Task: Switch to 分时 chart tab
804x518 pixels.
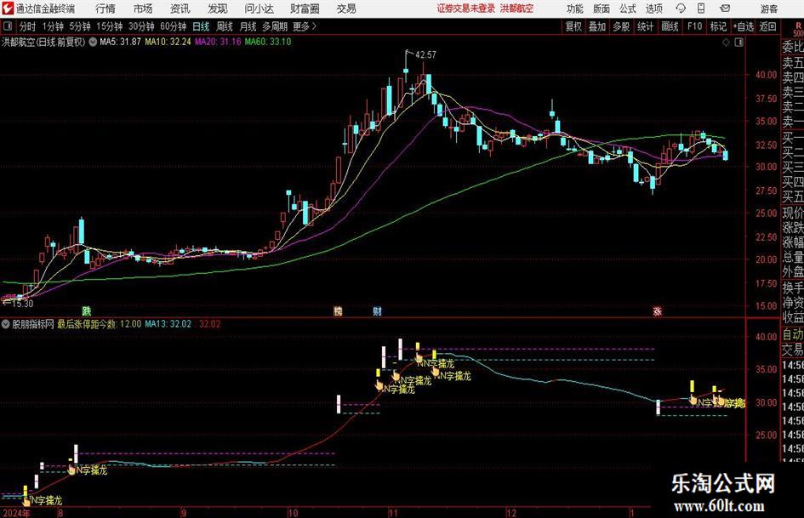Action: click(27, 26)
